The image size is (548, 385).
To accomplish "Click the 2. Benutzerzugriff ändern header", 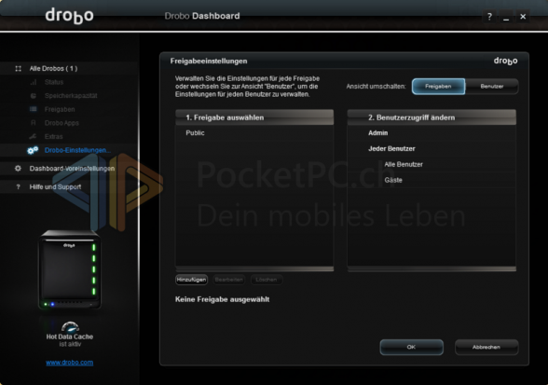I will [432, 117].
